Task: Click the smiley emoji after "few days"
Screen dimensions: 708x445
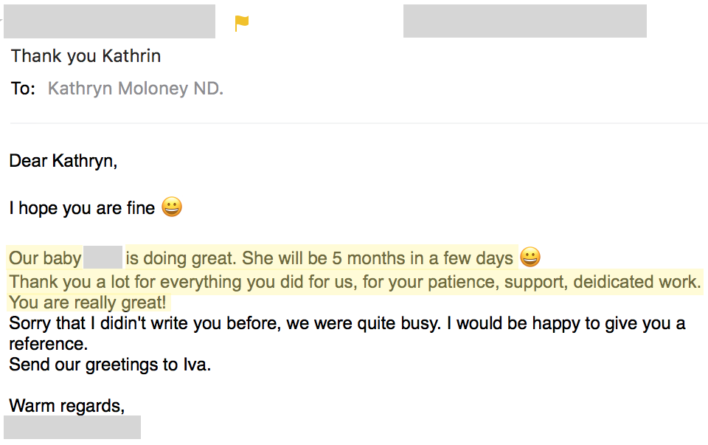Action: [530, 257]
